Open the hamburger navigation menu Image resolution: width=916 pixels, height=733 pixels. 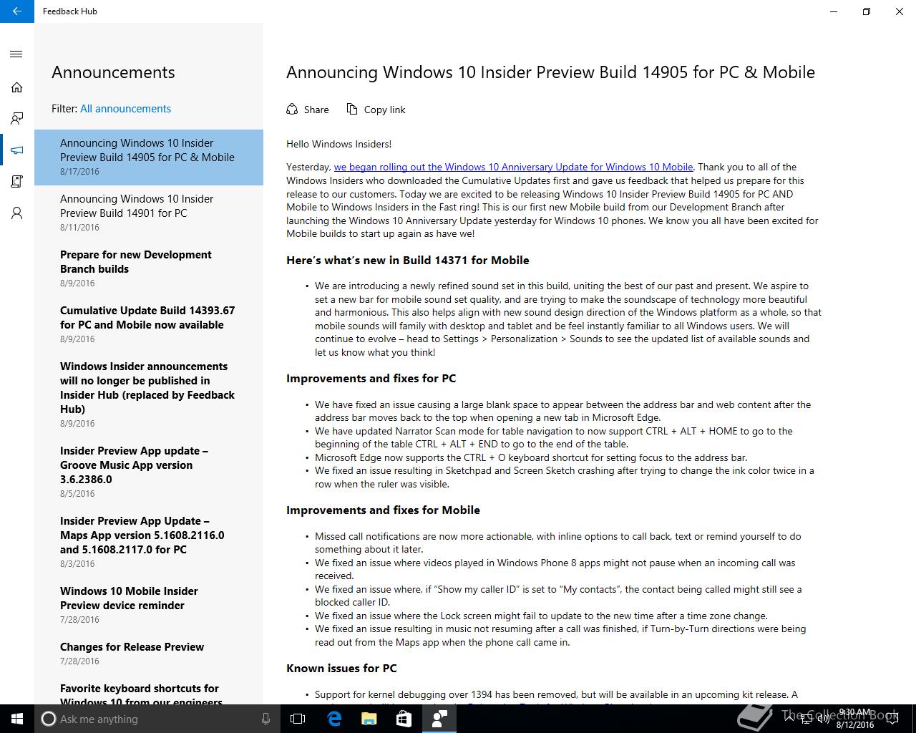coord(17,54)
